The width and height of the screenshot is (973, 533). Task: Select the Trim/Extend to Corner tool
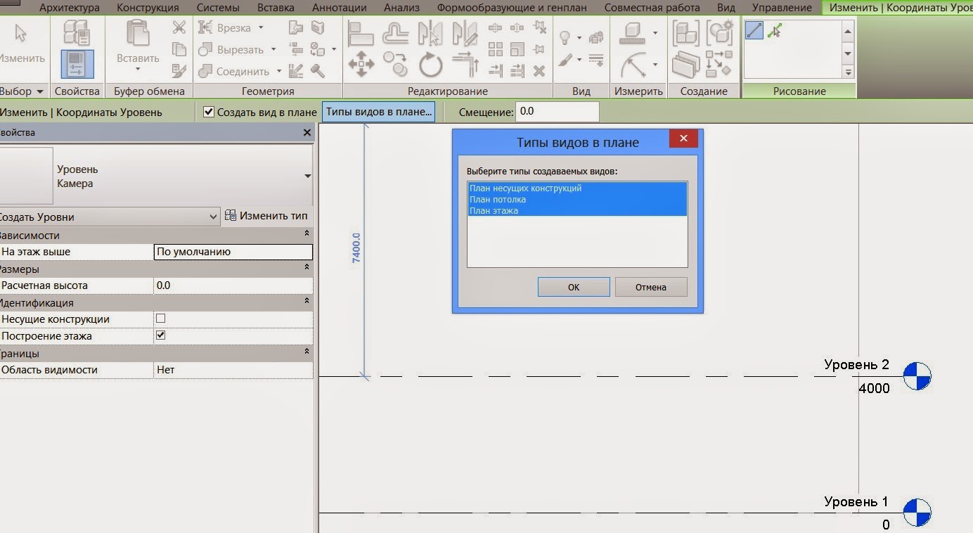(x=465, y=65)
